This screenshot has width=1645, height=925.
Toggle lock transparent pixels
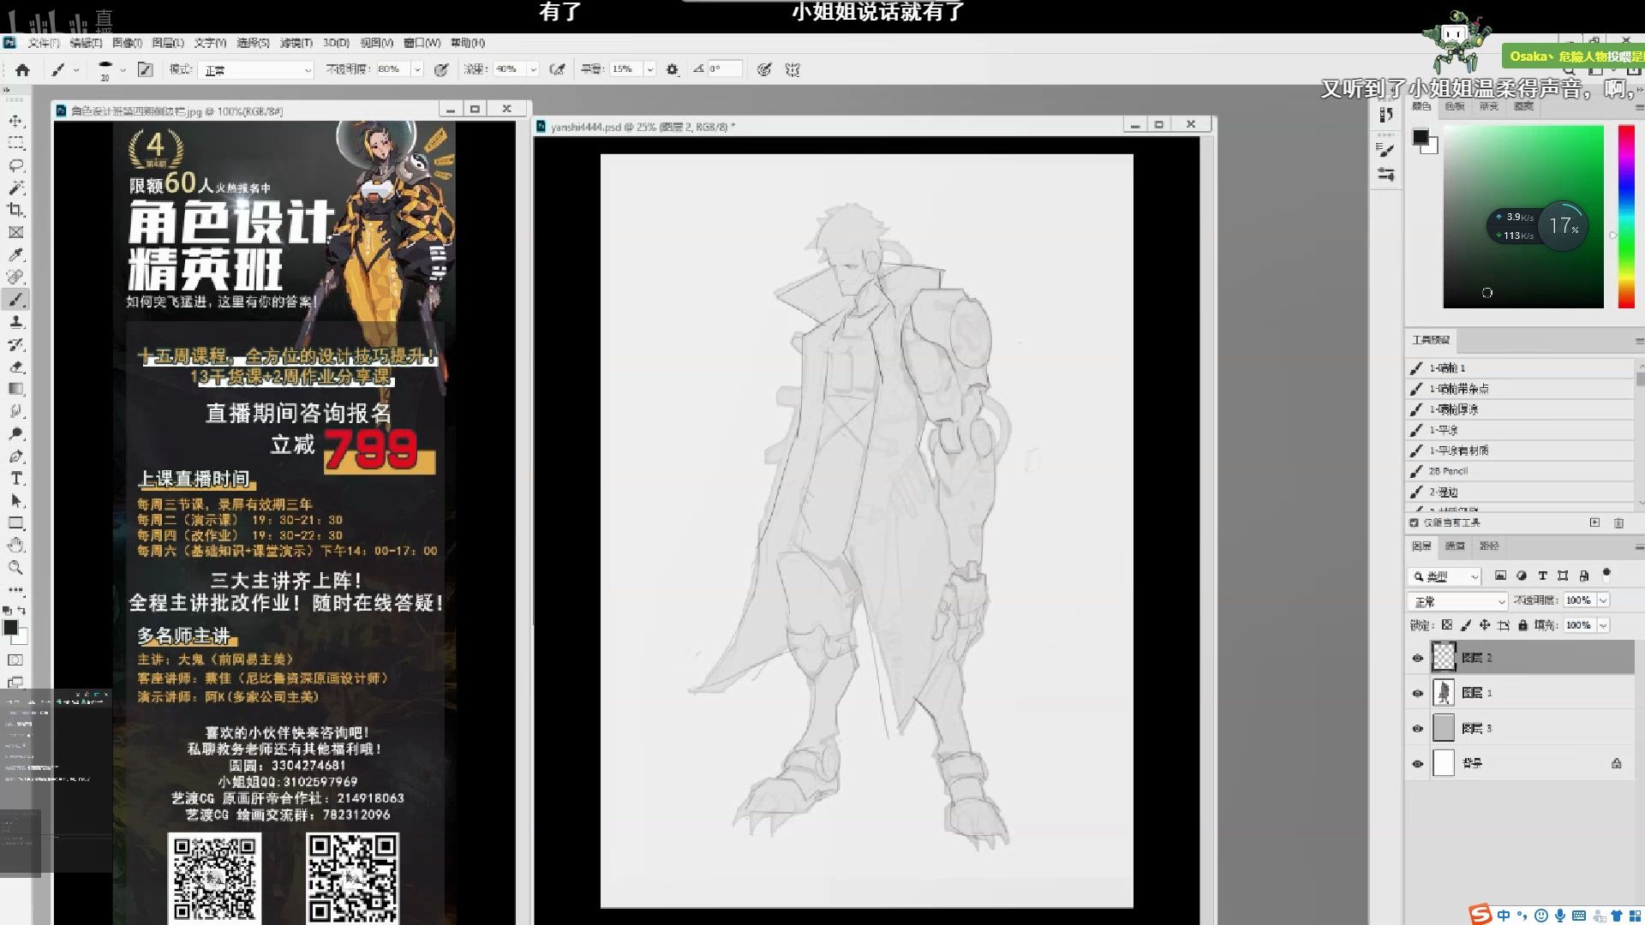(1447, 625)
